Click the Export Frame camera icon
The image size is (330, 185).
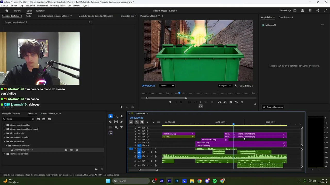coord(231,102)
